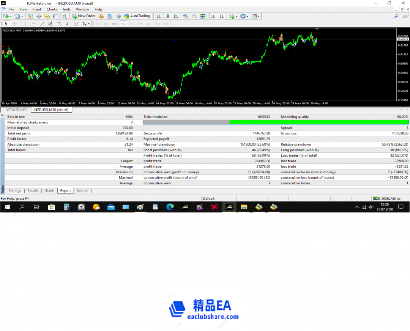Toggle AutoTrading on

(137, 16)
